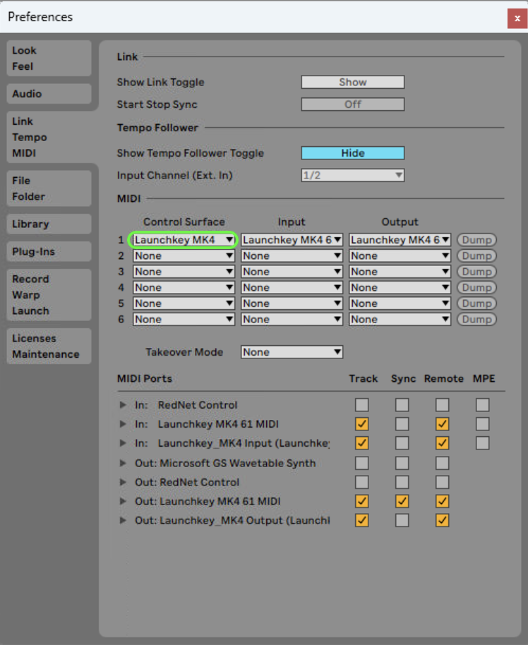Expand Out: Launchkey MK4 61 MIDI port
The width and height of the screenshot is (528, 645).
click(x=123, y=501)
